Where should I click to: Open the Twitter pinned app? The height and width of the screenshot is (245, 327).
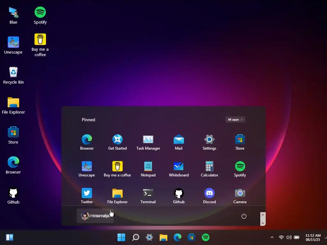tap(87, 196)
